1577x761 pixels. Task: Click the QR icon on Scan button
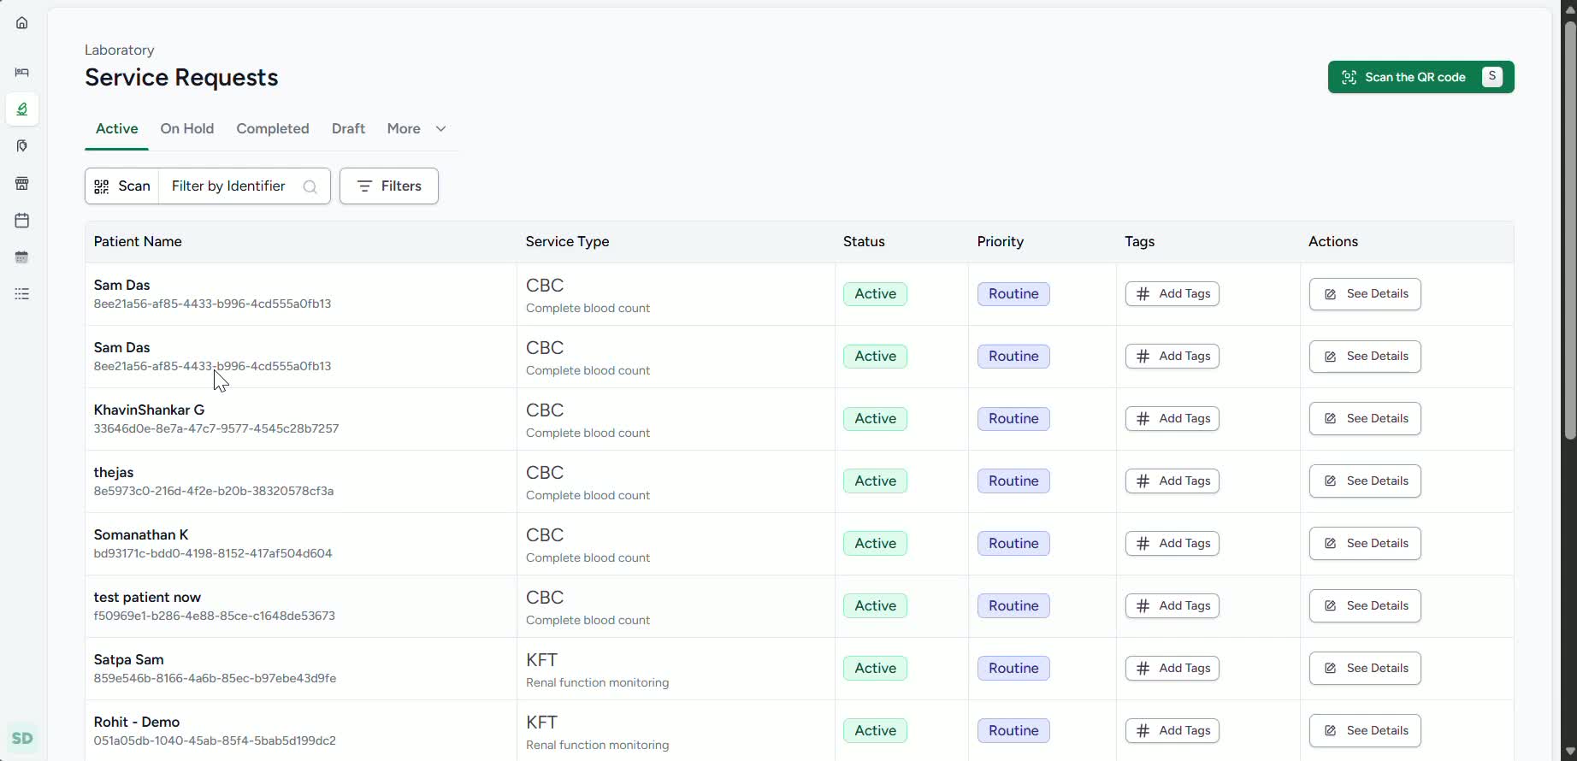(x=102, y=186)
